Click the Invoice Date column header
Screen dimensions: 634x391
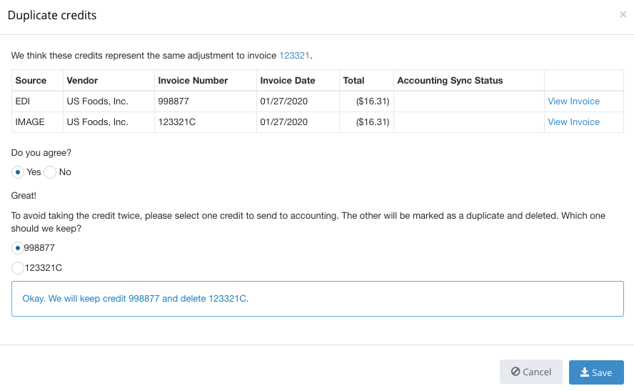(x=288, y=81)
